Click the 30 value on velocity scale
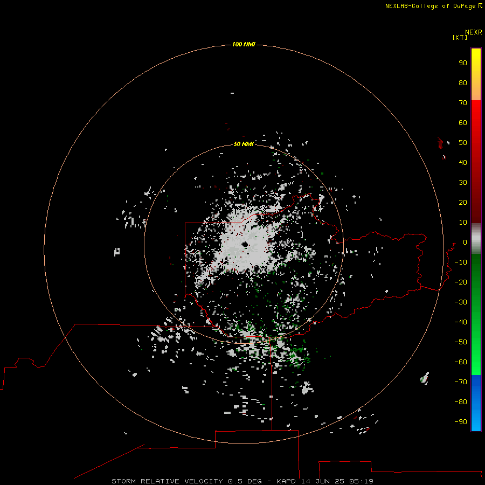Screen dimensions: 485x485 click(x=463, y=183)
